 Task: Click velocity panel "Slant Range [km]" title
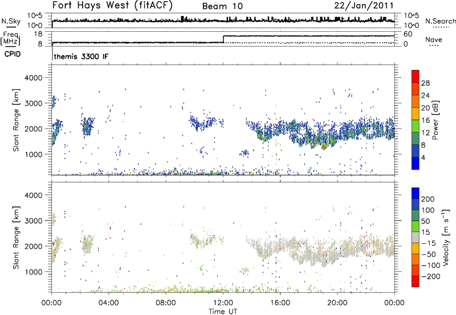click(x=16, y=237)
